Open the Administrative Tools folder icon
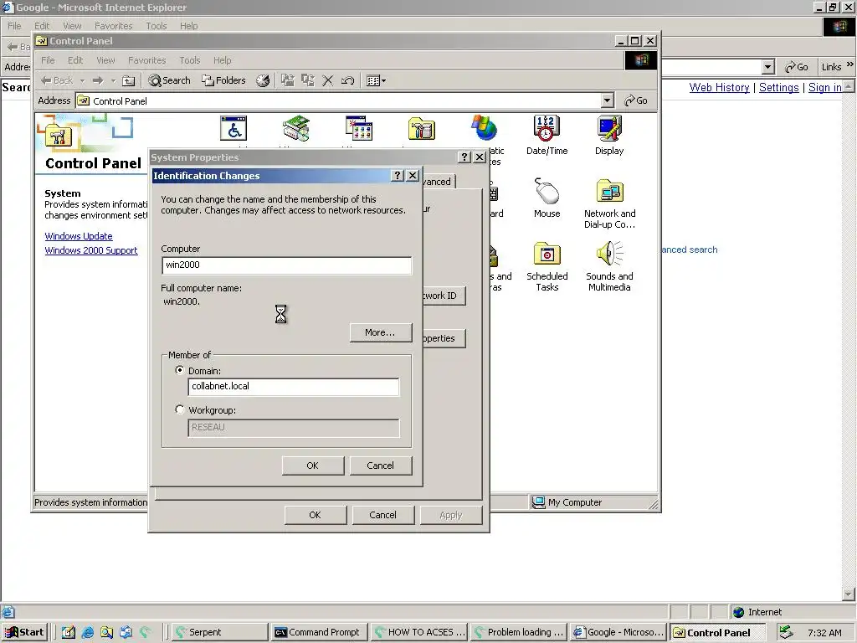The image size is (857, 643). tap(422, 129)
